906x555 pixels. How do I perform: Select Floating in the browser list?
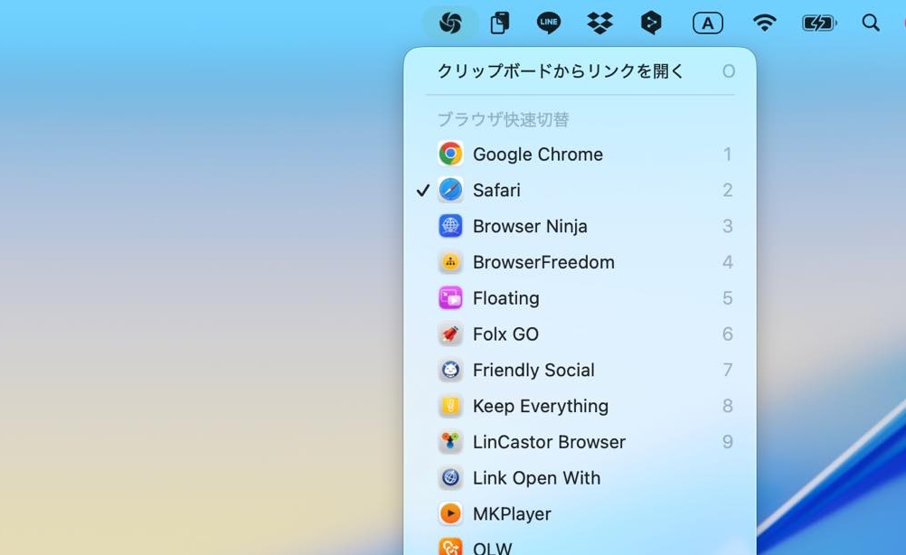pyautogui.click(x=505, y=298)
